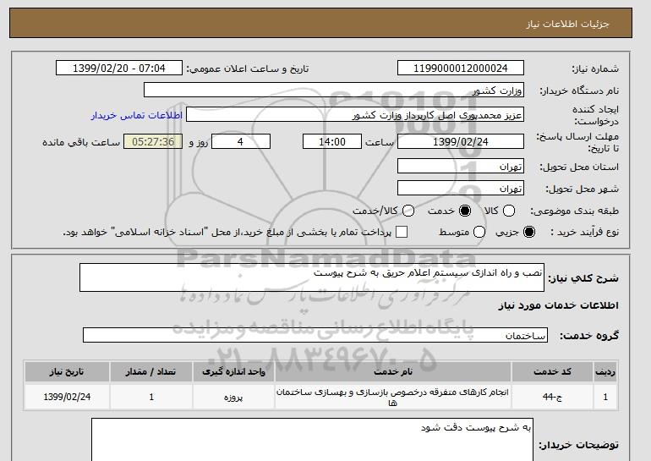Click the کد خدمت column header
The height and width of the screenshot is (461, 651).
pos(552,371)
